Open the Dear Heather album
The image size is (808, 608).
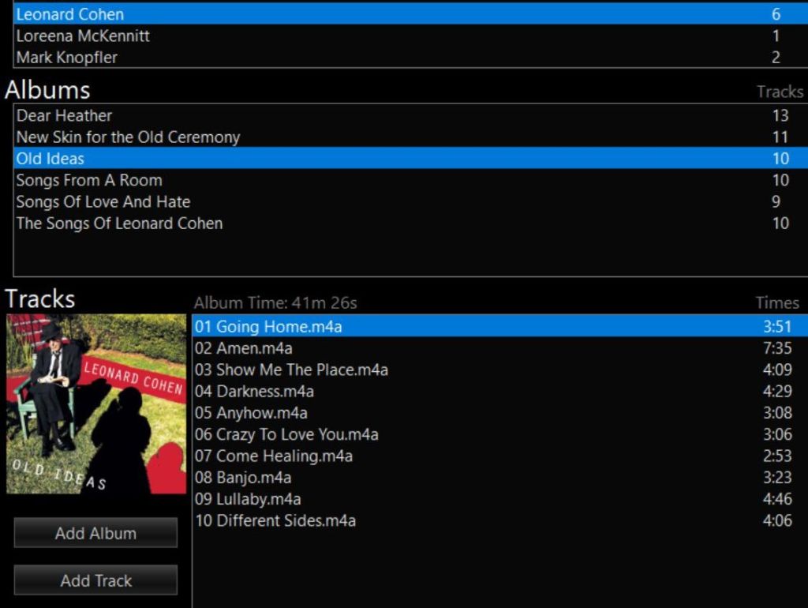point(65,115)
